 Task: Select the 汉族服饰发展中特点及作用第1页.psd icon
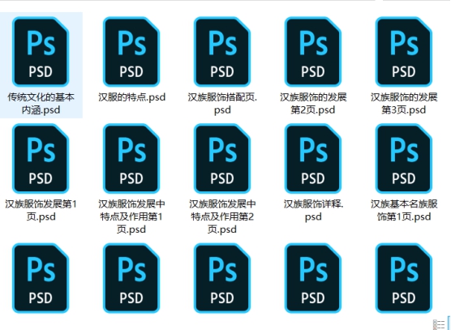click(131, 158)
